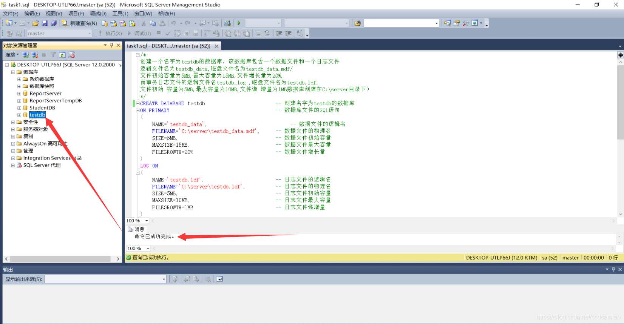Select the 消息 messages tab
Viewport: 624px width, 324px height.
click(x=136, y=229)
